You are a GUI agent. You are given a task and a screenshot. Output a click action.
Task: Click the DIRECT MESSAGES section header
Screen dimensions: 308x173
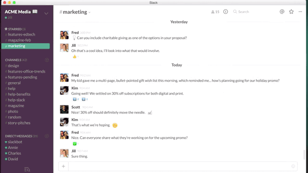click(21, 136)
